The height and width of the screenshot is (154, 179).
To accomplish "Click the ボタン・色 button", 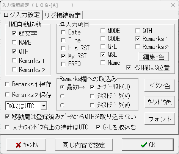I will (160, 86).
